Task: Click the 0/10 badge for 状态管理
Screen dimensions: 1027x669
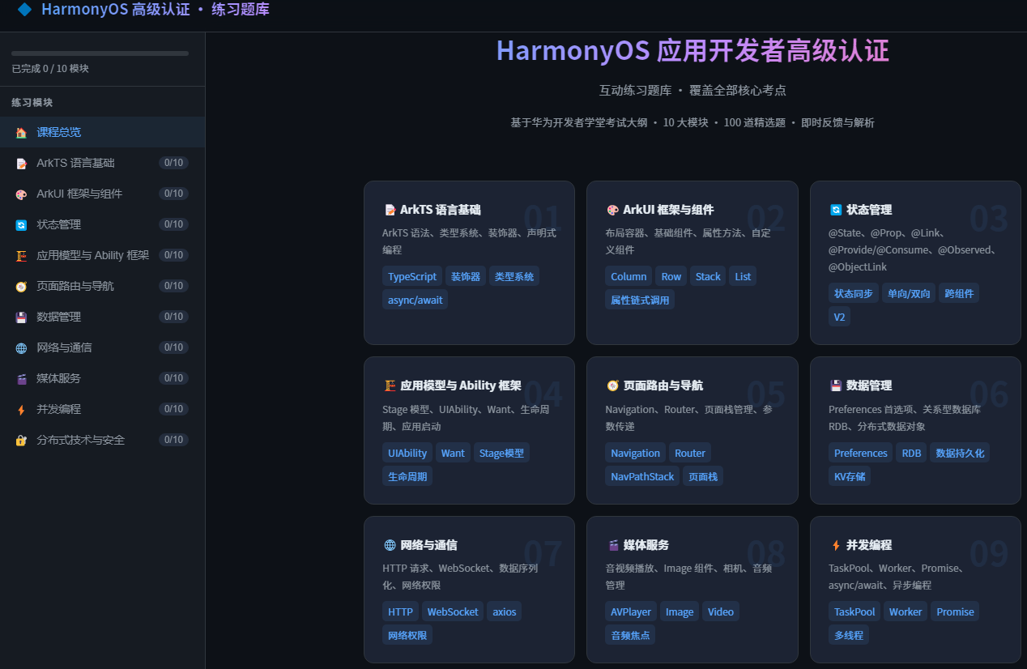Action: pyautogui.click(x=174, y=224)
